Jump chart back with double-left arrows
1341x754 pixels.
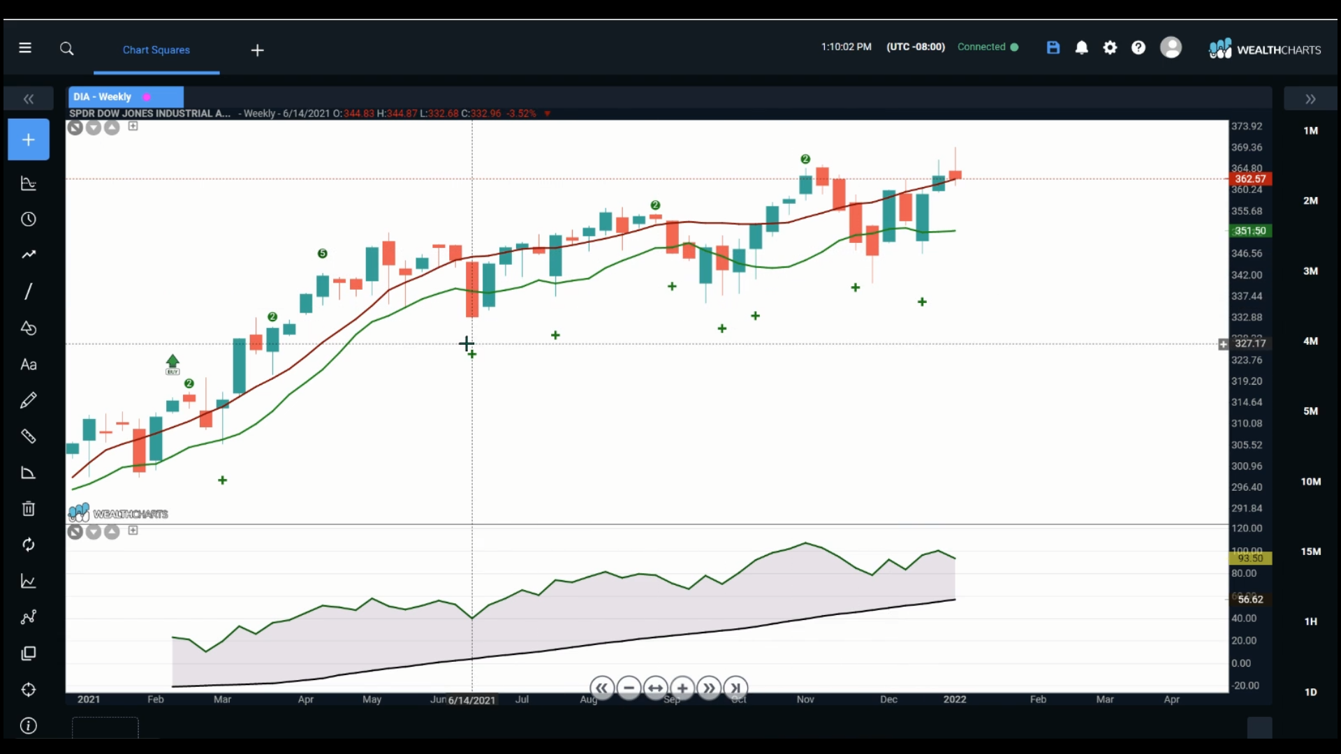[x=601, y=688]
